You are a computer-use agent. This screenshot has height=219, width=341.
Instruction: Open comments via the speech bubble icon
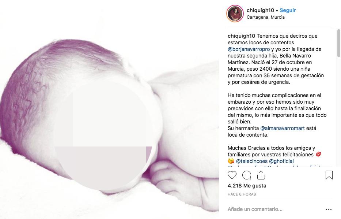[x=247, y=175]
